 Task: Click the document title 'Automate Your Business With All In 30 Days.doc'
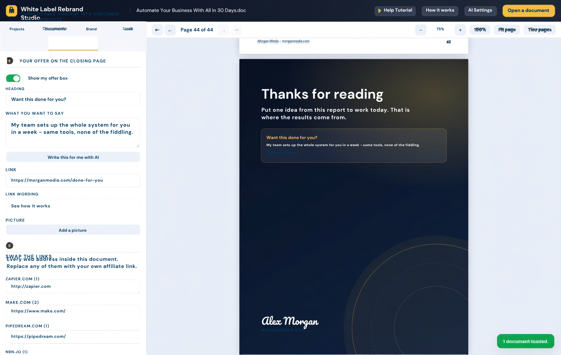point(191,10)
